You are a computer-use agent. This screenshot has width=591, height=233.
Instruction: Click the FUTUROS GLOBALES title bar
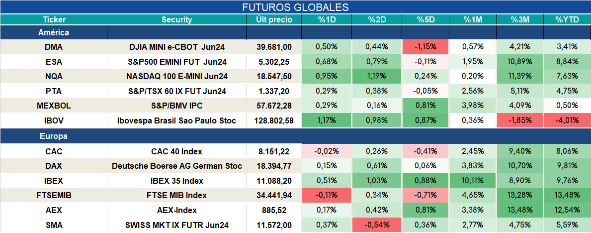(295, 7)
